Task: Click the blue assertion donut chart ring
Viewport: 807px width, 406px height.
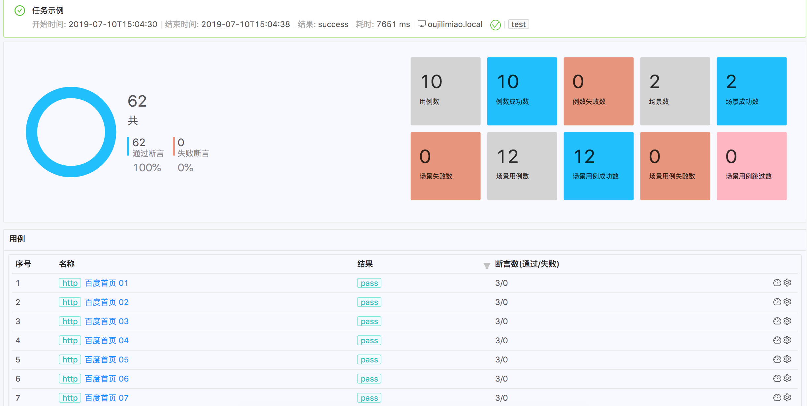Action: click(x=32, y=132)
